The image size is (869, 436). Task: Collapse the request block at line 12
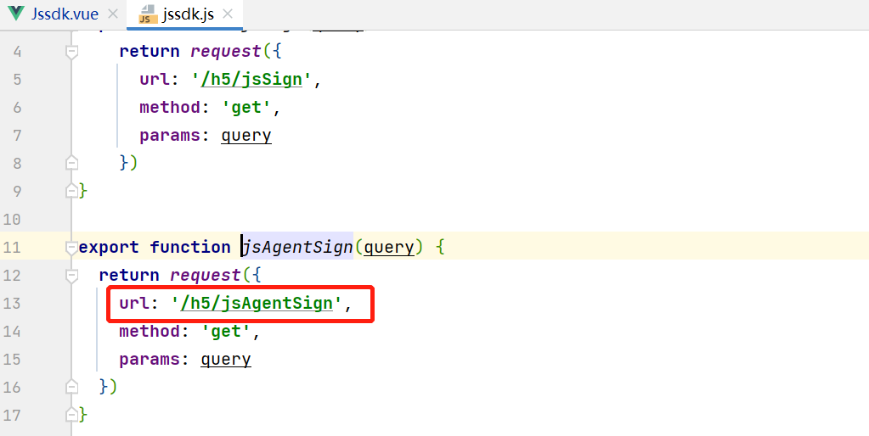tap(71, 275)
